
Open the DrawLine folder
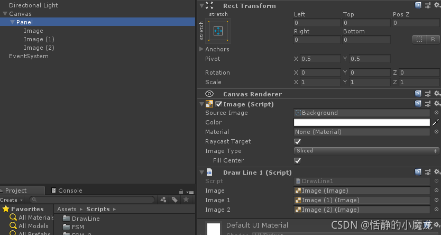pos(81,219)
